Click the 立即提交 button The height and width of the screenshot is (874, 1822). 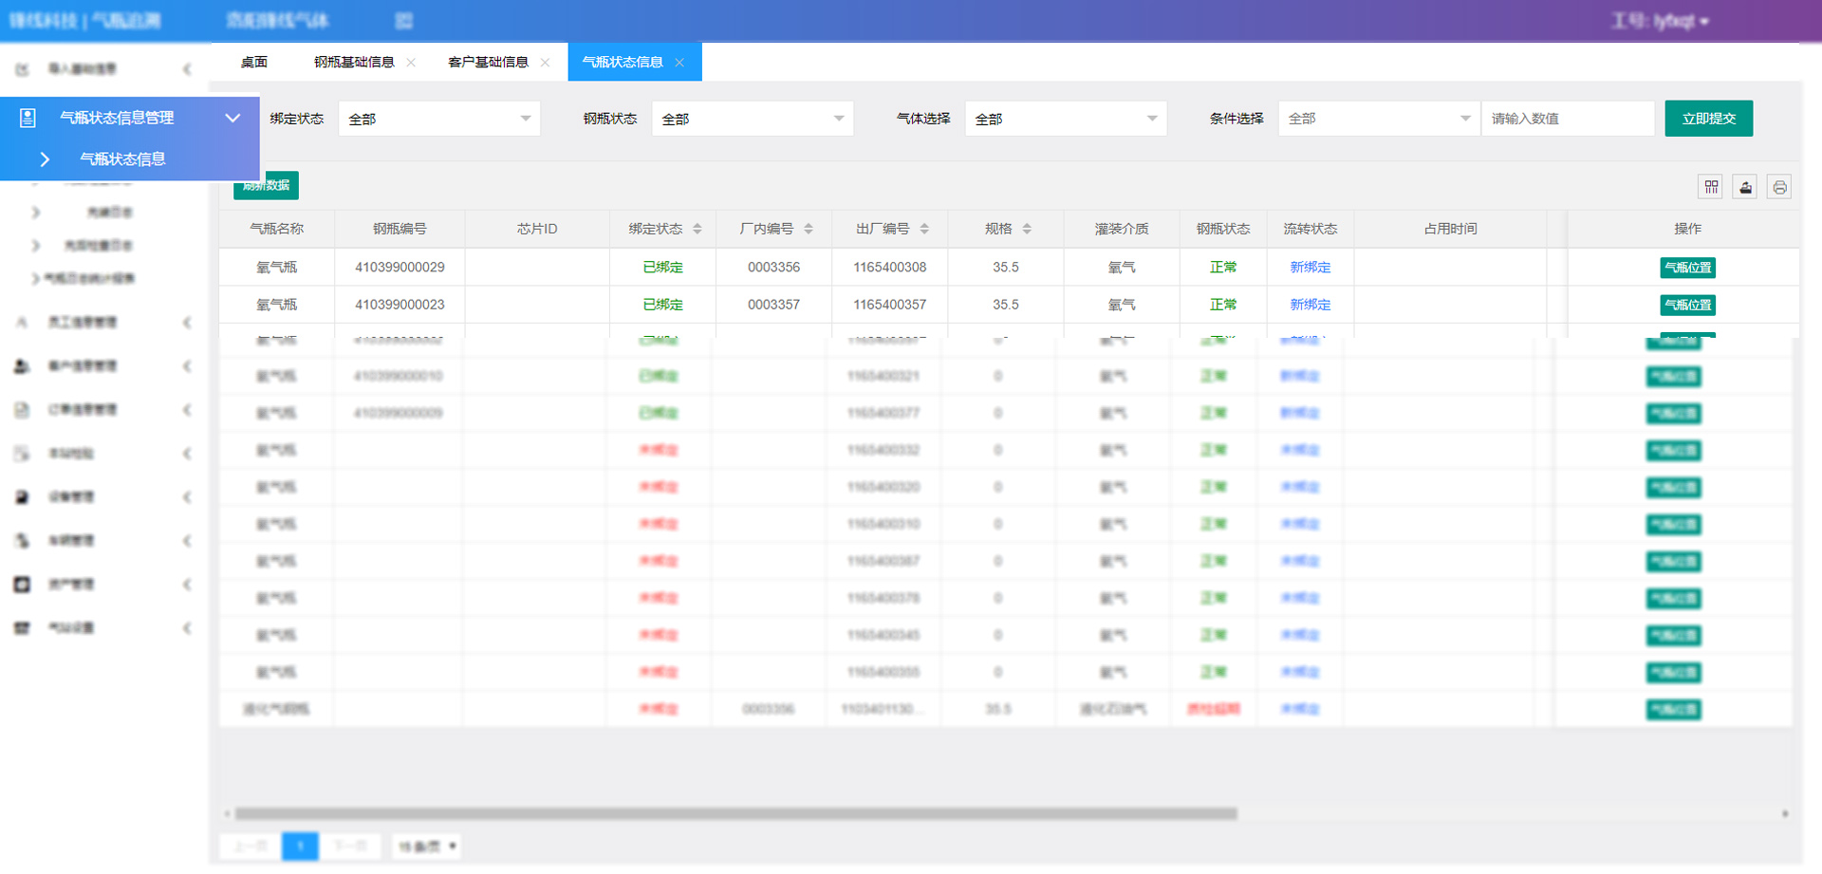click(1708, 119)
